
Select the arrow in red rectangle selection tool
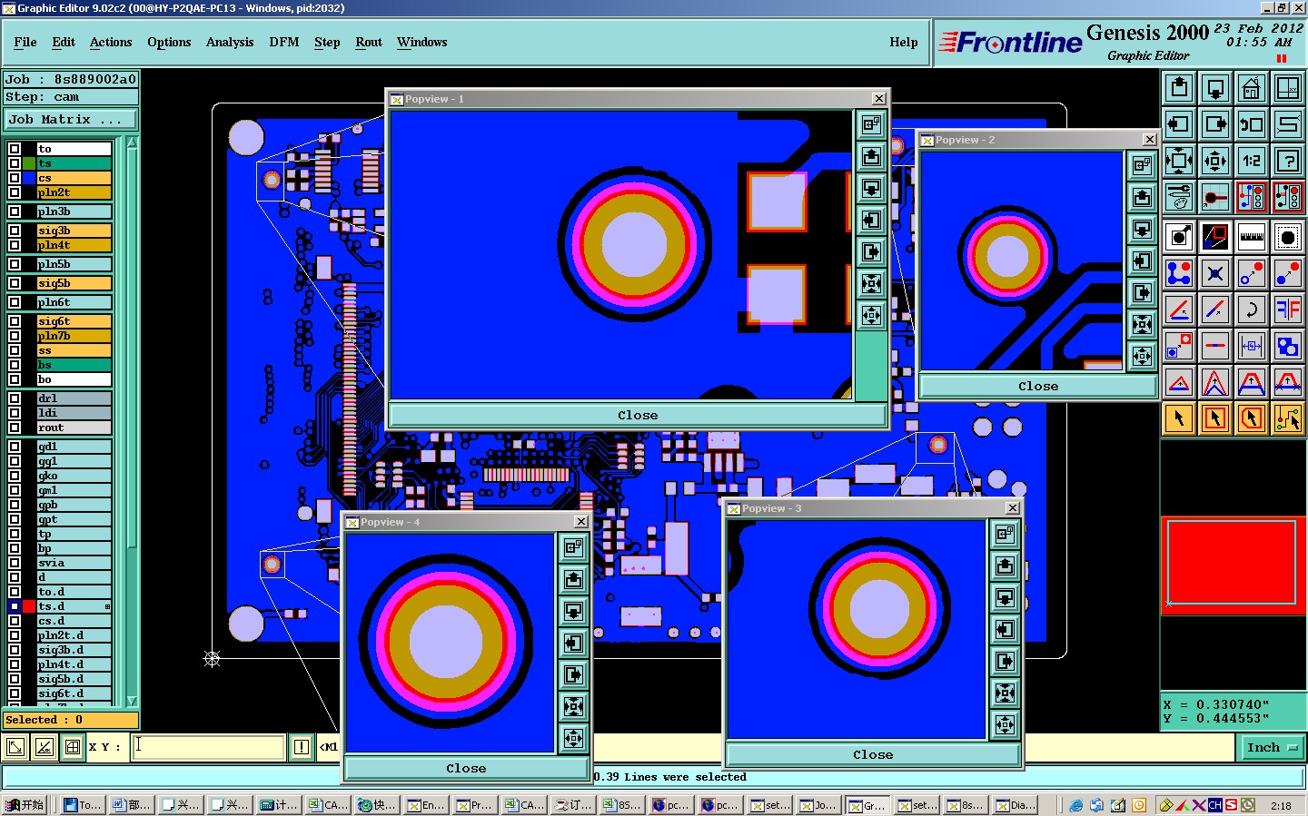1215,418
